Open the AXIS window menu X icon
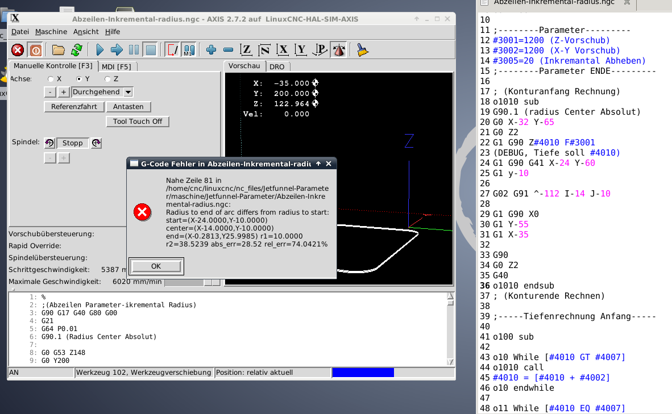672x414 pixels. 15,18
